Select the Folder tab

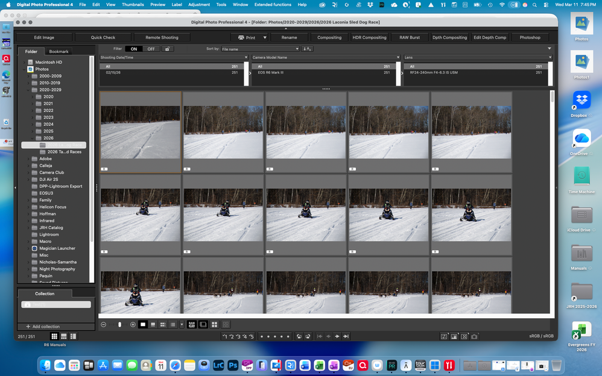31,51
